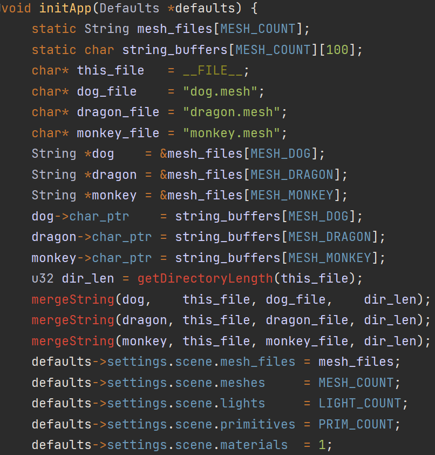Click the lights field of settings.scene
The width and height of the screenshot is (435, 455).
[242, 403]
